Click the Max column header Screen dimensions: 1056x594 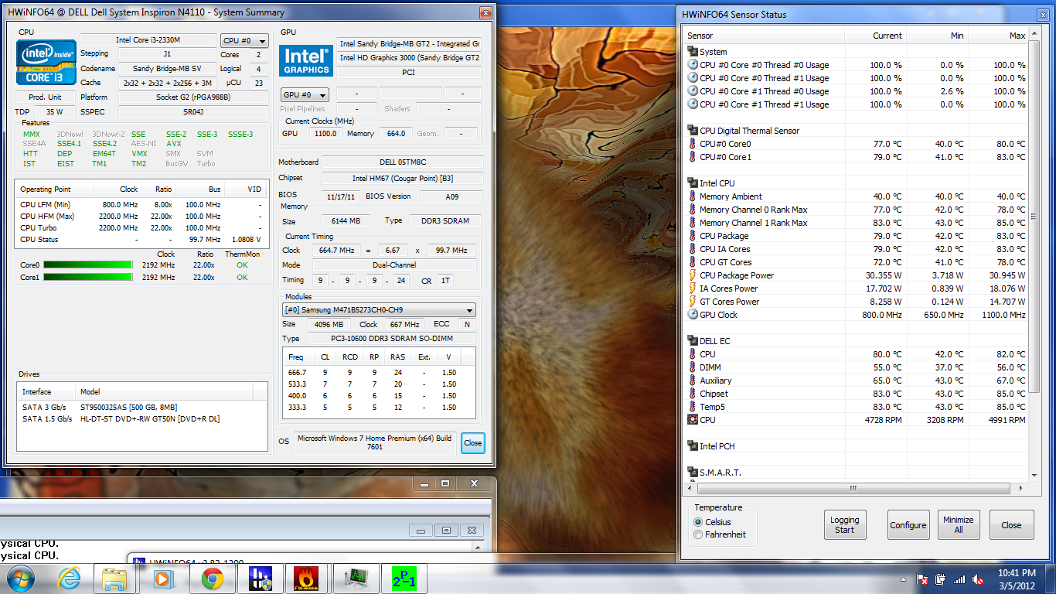pyautogui.click(x=998, y=36)
